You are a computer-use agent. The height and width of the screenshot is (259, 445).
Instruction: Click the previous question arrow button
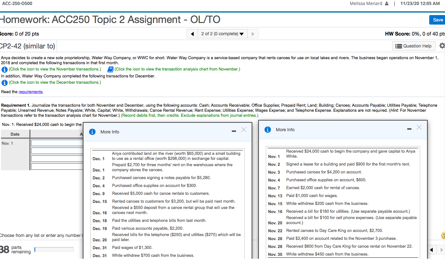(192, 34)
